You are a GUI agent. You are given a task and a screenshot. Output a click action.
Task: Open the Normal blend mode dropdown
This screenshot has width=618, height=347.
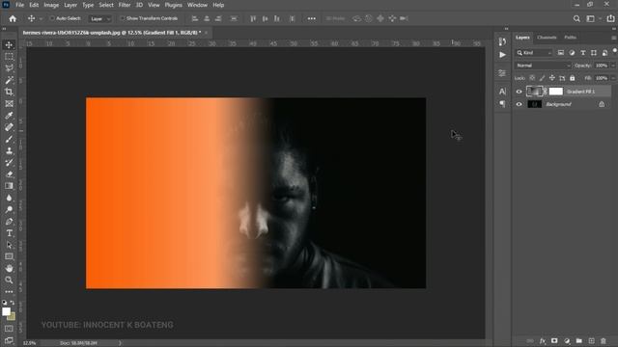[x=543, y=66]
